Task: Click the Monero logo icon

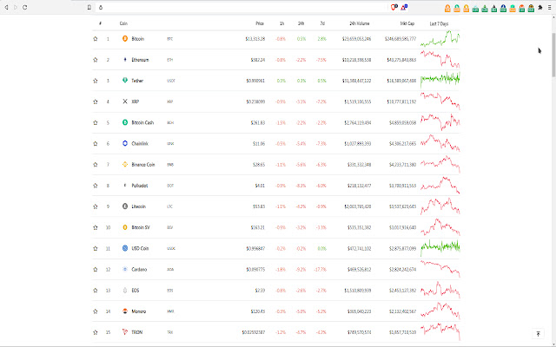Action: click(x=125, y=311)
